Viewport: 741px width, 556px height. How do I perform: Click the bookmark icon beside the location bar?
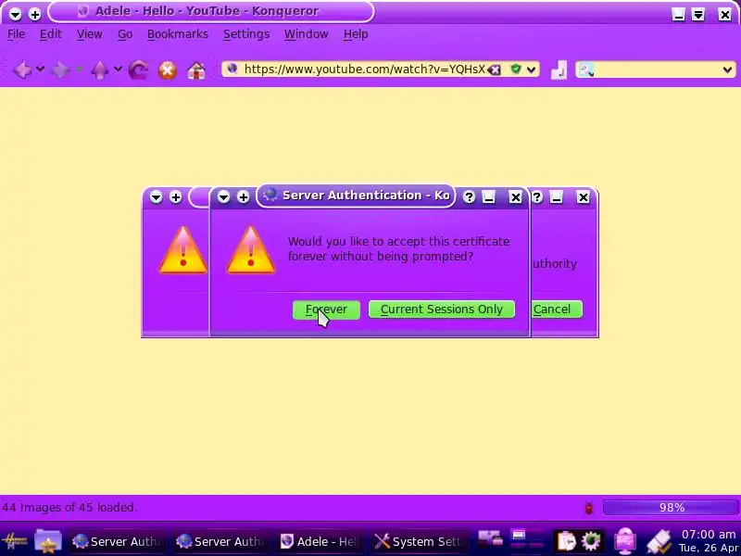pyautogui.click(x=559, y=70)
